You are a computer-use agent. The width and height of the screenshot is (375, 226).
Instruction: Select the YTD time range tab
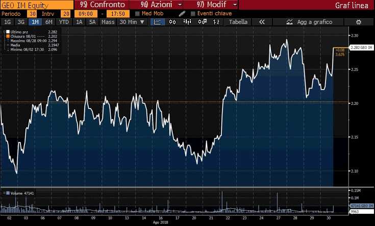point(64,22)
